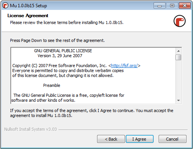Screen dimensions: 193x149
Task: Click the license scrollbar thumb
Action: pyautogui.click(x=178, y=57)
